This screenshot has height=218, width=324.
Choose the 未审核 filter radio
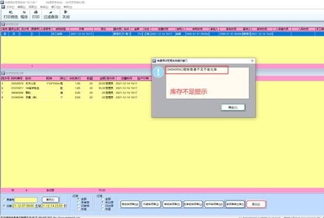click(x=78, y=203)
